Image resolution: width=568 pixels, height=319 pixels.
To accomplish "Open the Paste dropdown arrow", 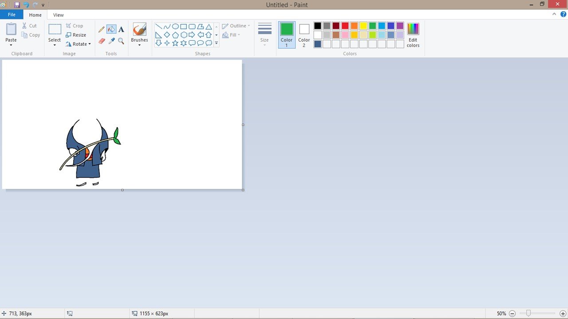I will pos(11,45).
